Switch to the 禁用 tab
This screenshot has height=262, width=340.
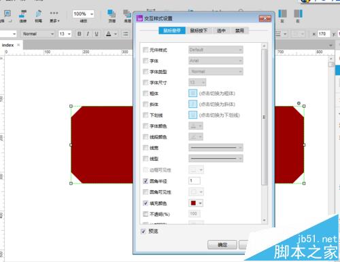click(x=239, y=31)
